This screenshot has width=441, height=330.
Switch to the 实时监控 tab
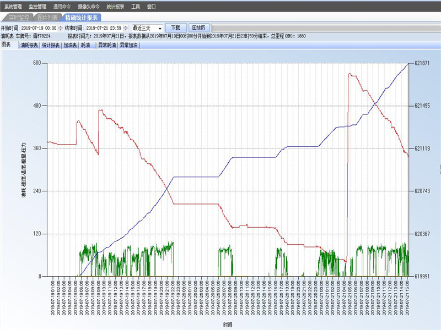point(18,18)
